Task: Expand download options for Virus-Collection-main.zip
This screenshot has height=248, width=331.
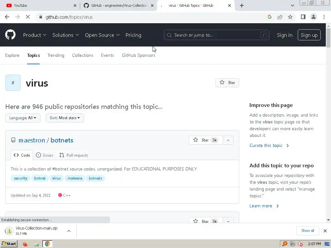Action: pyautogui.click(x=69, y=231)
